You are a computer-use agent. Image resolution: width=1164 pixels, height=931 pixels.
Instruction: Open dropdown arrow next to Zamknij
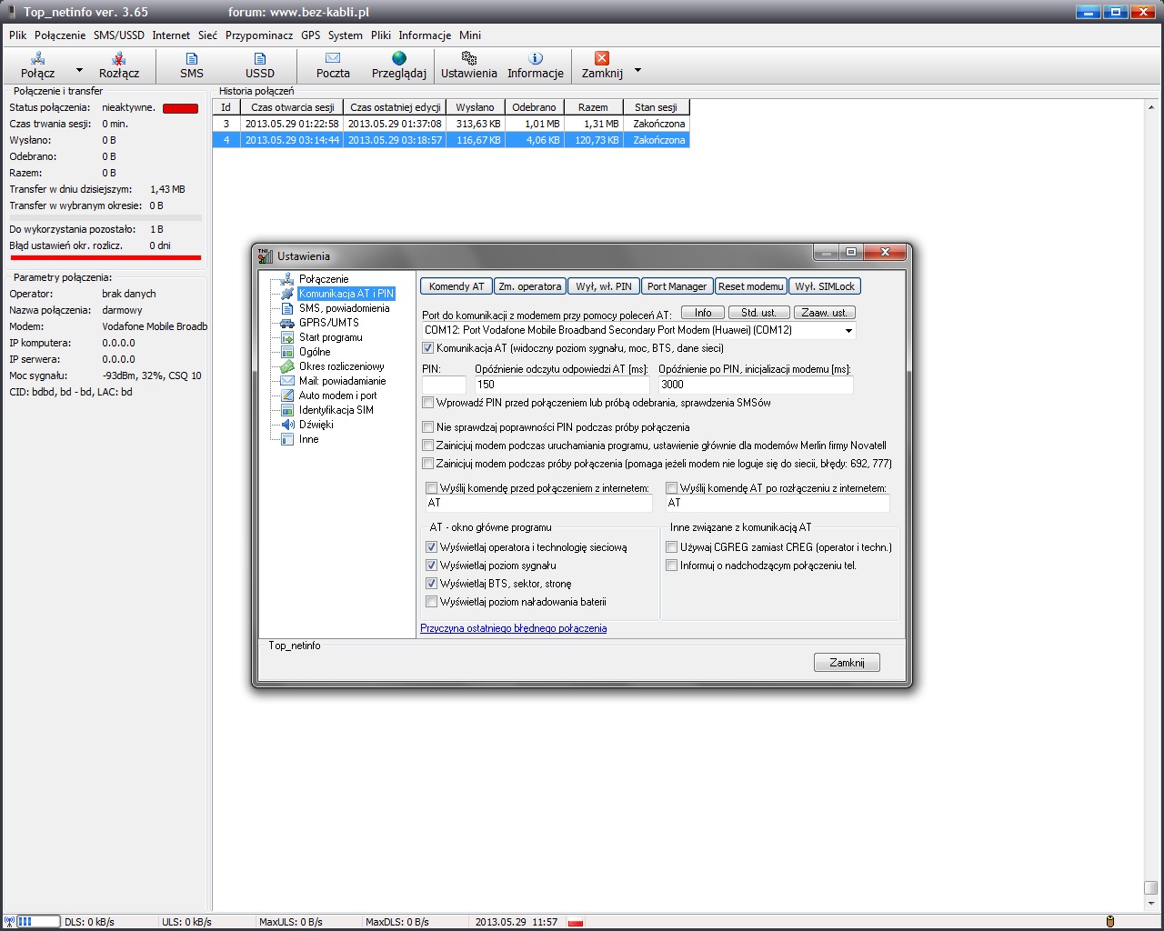637,70
